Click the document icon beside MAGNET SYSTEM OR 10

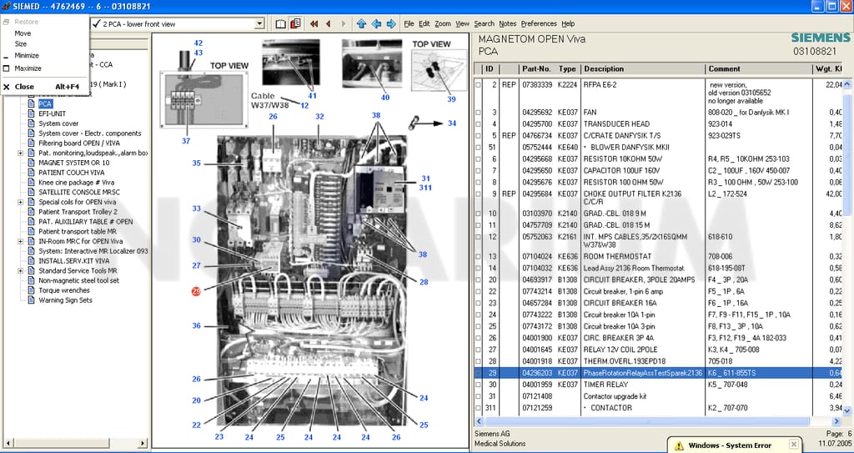(x=32, y=163)
